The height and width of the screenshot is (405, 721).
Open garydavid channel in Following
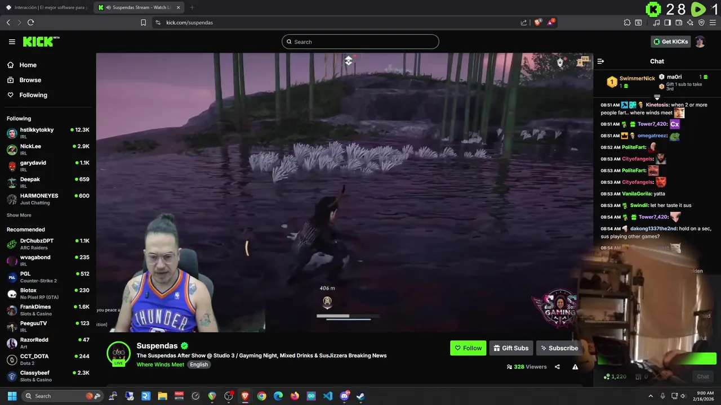[48, 166]
